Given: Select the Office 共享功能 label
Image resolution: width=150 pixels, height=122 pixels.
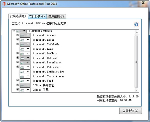Looking at the screenshot, I should click(43, 85).
